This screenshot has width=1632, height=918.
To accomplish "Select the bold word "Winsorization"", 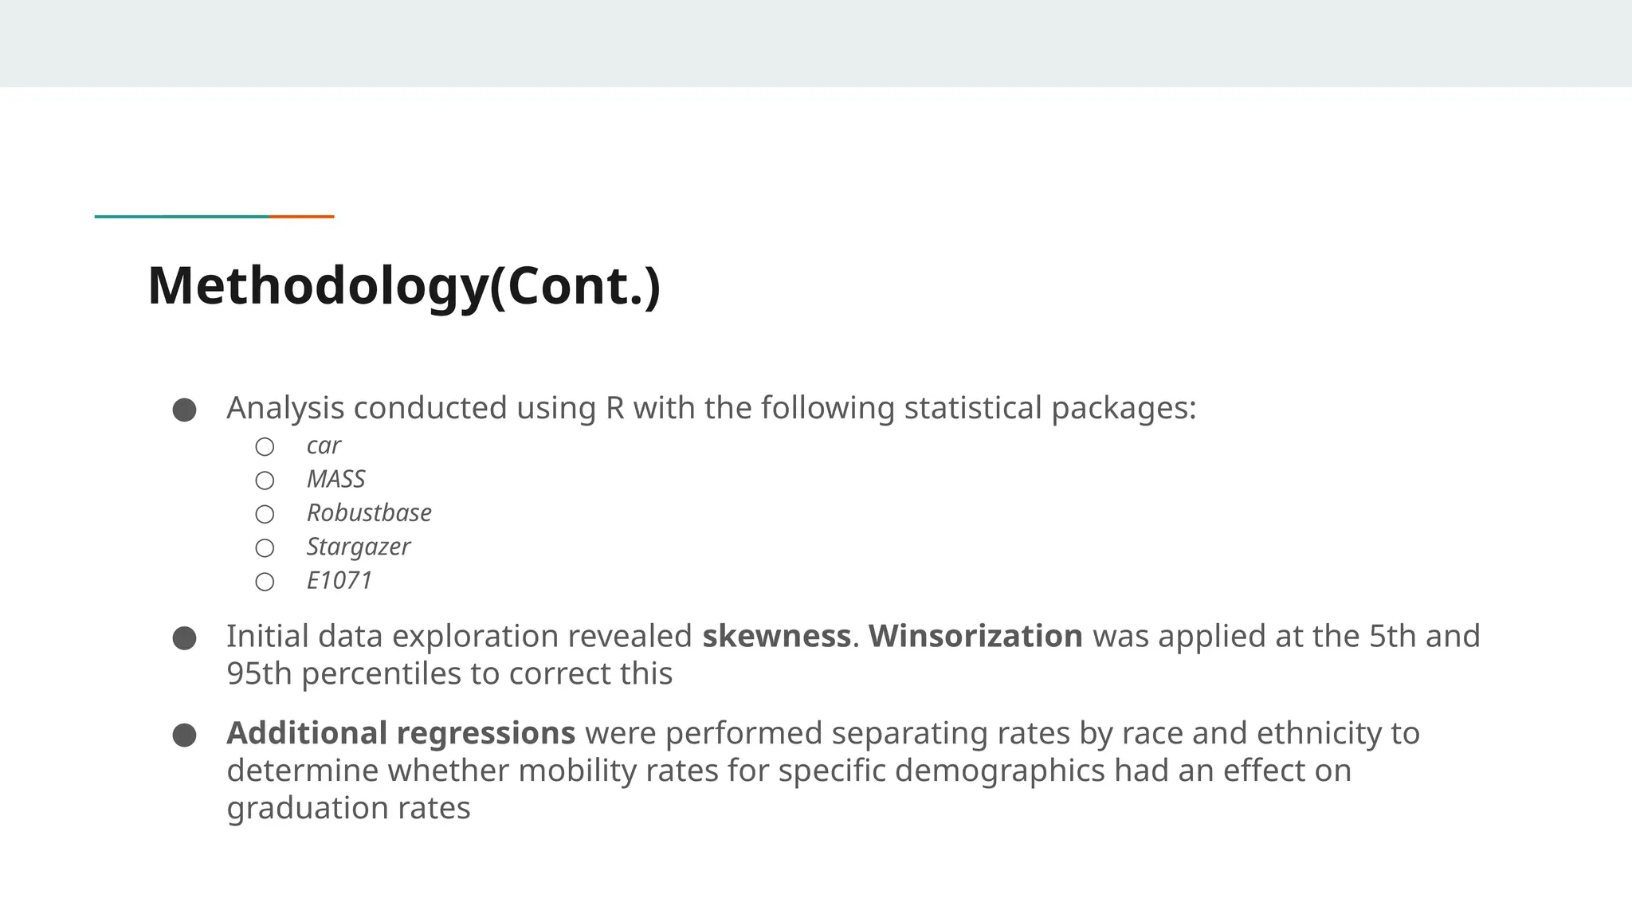I will click(x=975, y=636).
